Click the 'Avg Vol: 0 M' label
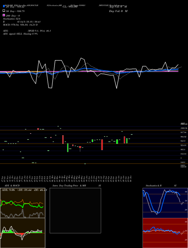The image size is (188, 248). (118, 7)
